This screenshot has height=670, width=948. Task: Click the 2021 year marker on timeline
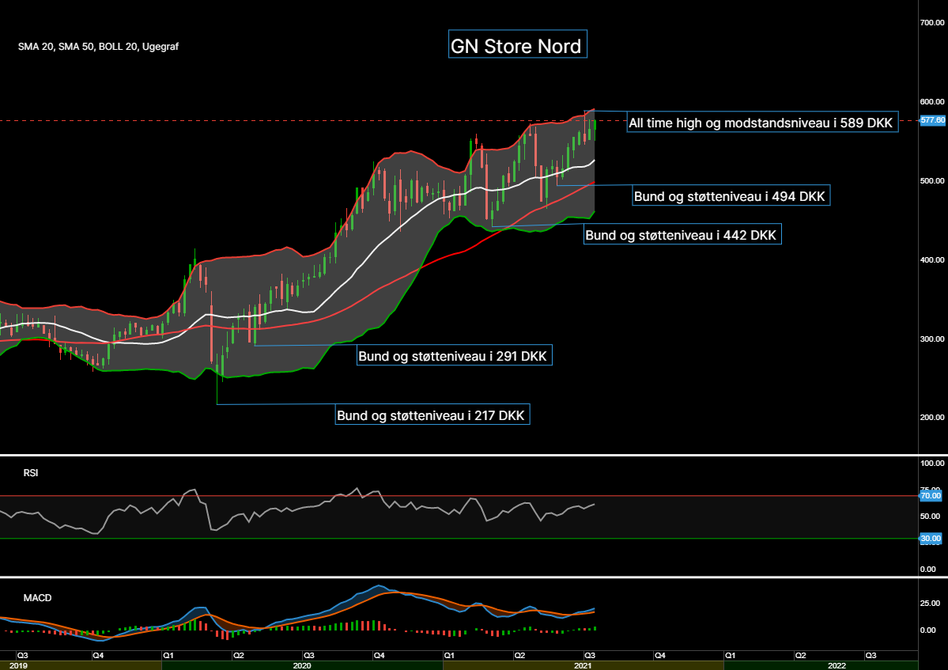coord(583,665)
